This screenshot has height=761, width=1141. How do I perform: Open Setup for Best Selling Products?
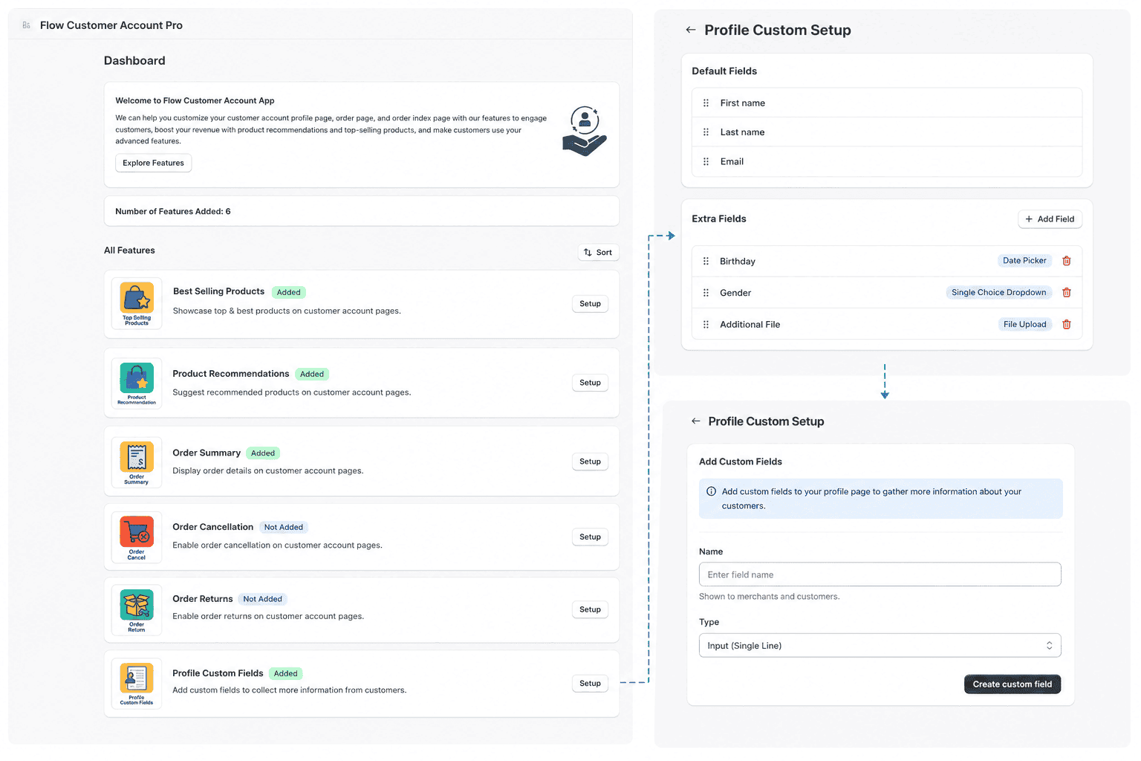(590, 304)
